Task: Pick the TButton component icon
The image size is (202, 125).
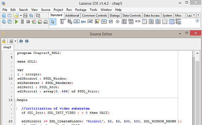Action: pyautogui.click(x=76, y=21)
